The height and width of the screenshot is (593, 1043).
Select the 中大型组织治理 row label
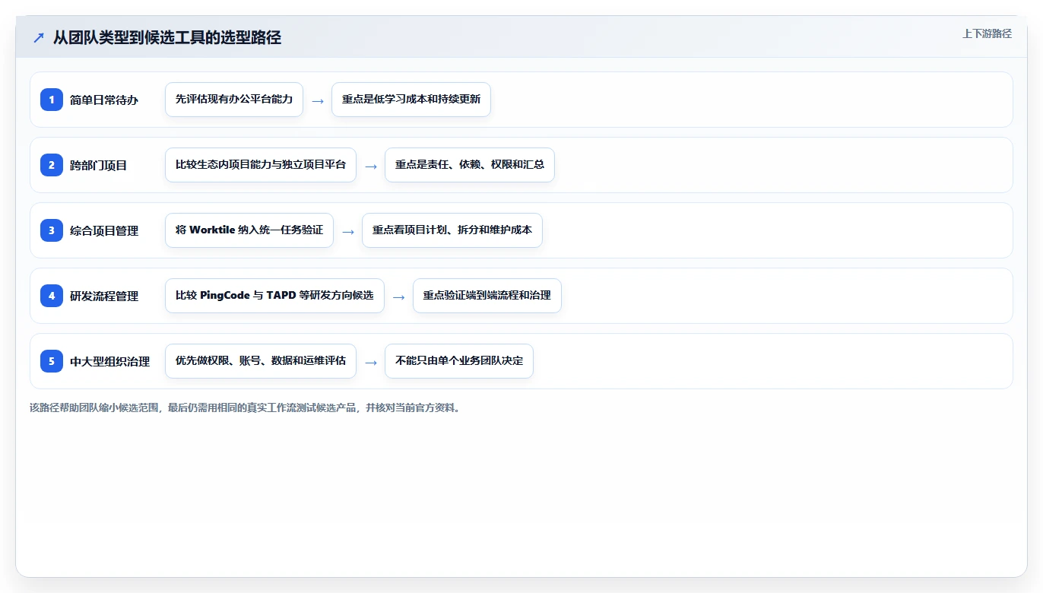110,361
